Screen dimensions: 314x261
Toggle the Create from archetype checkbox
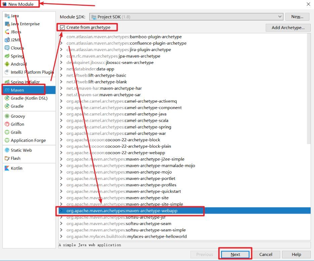click(62, 27)
